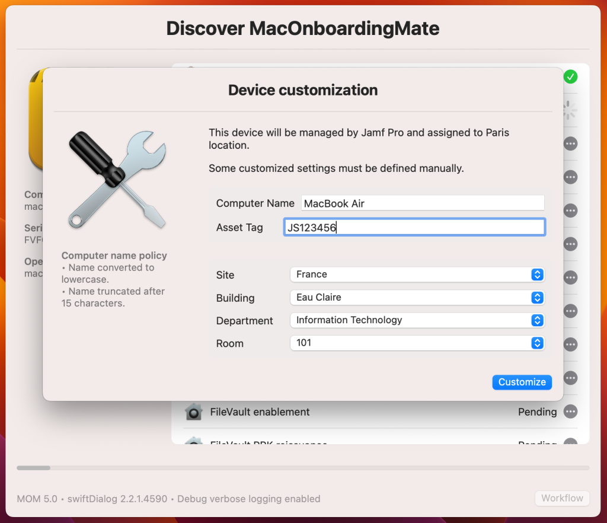Click the Computer name policy heading
The image size is (607, 523).
pos(114,256)
